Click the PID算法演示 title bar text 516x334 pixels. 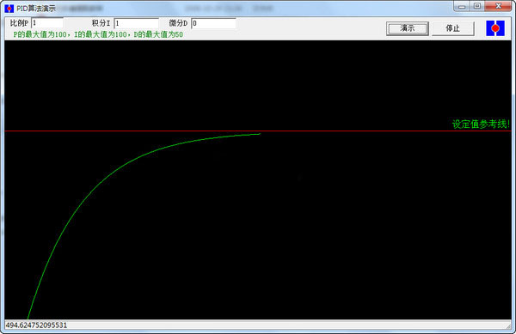(36, 9)
